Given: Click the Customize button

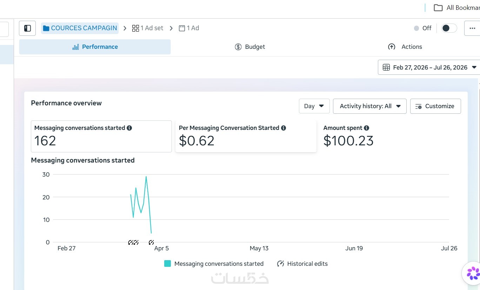Looking at the screenshot, I should (435, 106).
